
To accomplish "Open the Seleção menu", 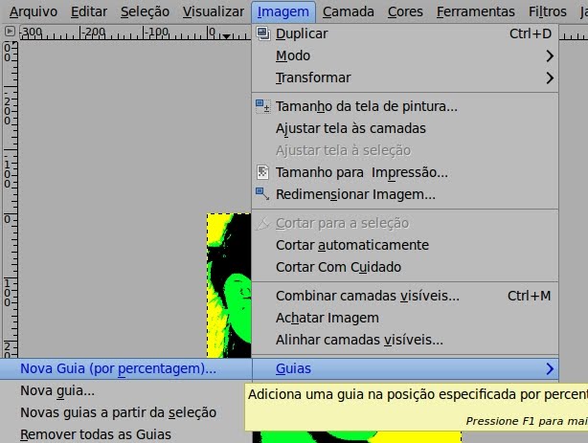I will pos(145,12).
